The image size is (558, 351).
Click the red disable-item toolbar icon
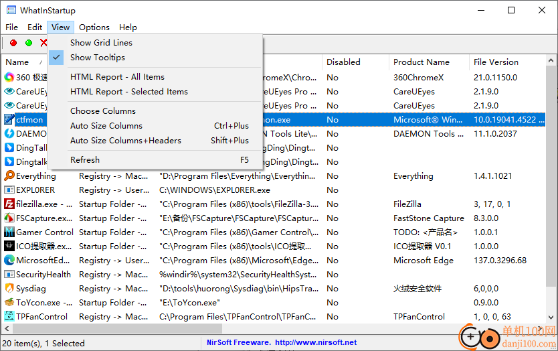13,43
